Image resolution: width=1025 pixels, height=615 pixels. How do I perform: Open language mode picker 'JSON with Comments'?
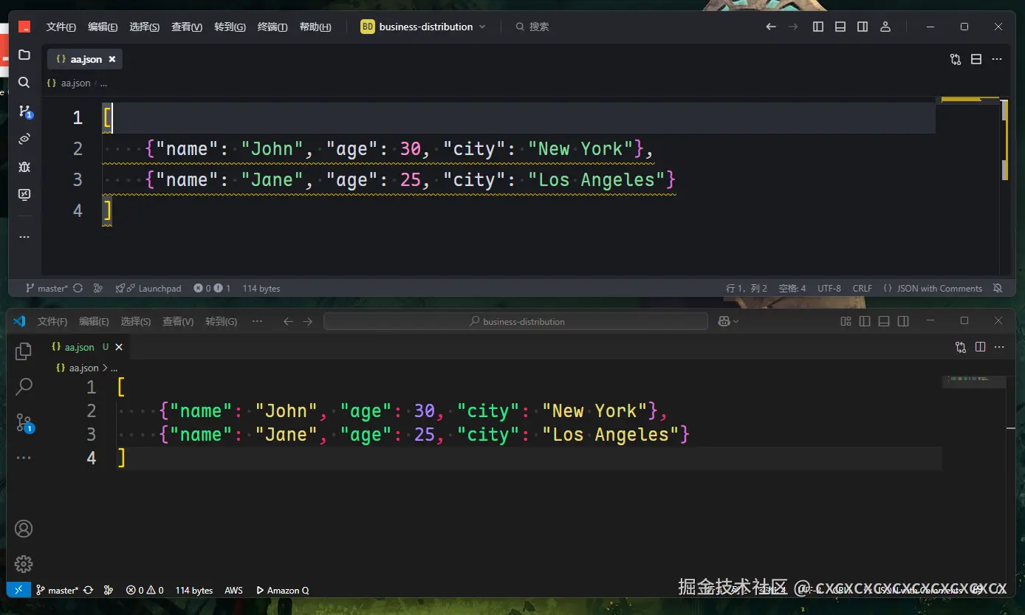point(933,289)
